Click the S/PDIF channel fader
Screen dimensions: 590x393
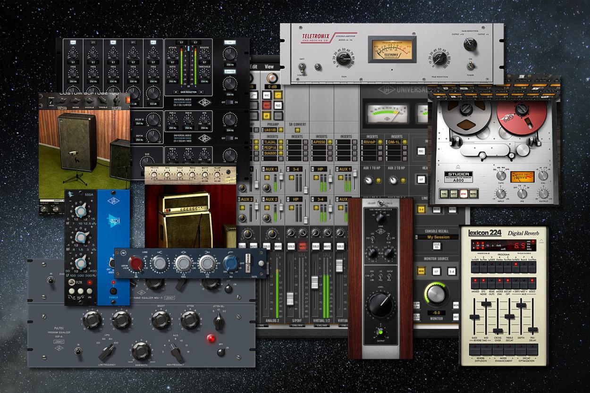coord(290,298)
